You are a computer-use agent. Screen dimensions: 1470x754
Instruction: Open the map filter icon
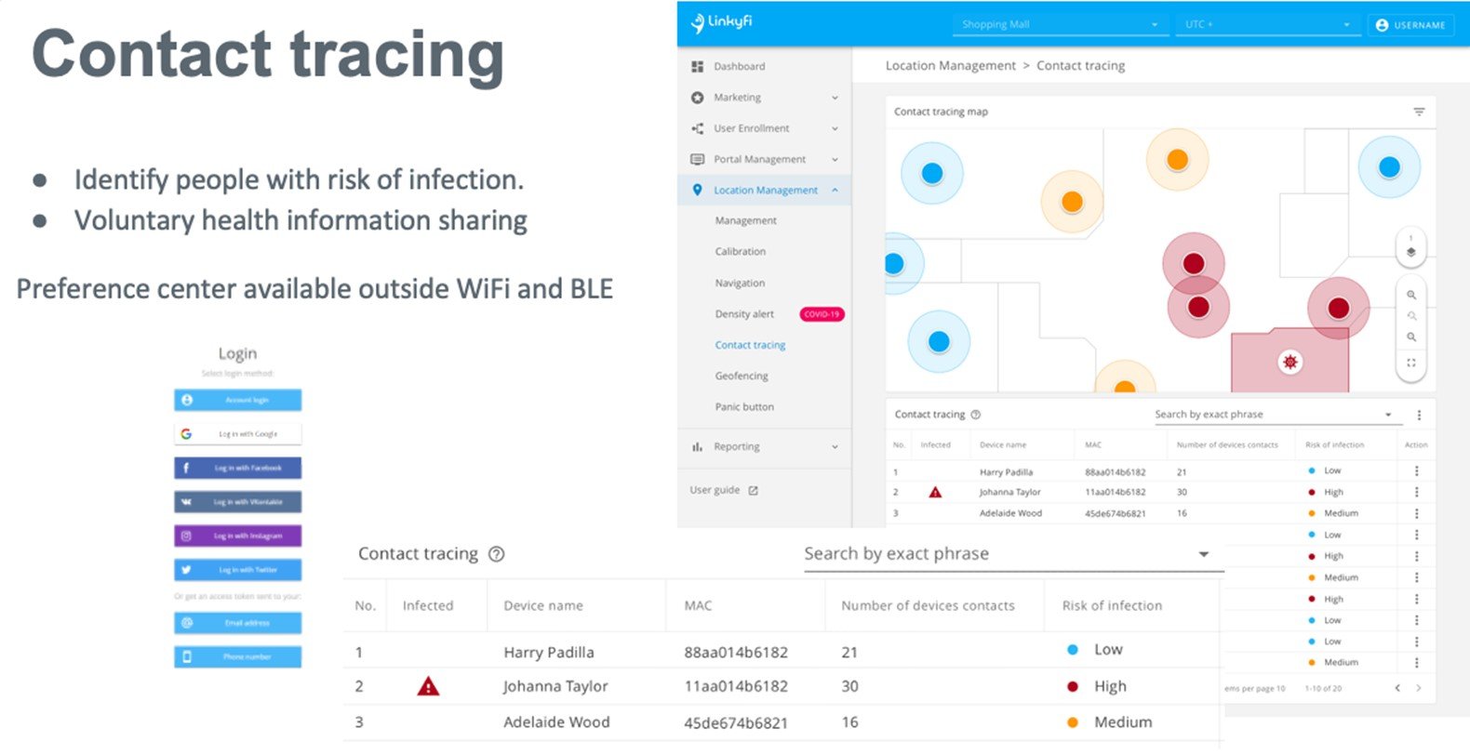pyautogui.click(x=1418, y=112)
